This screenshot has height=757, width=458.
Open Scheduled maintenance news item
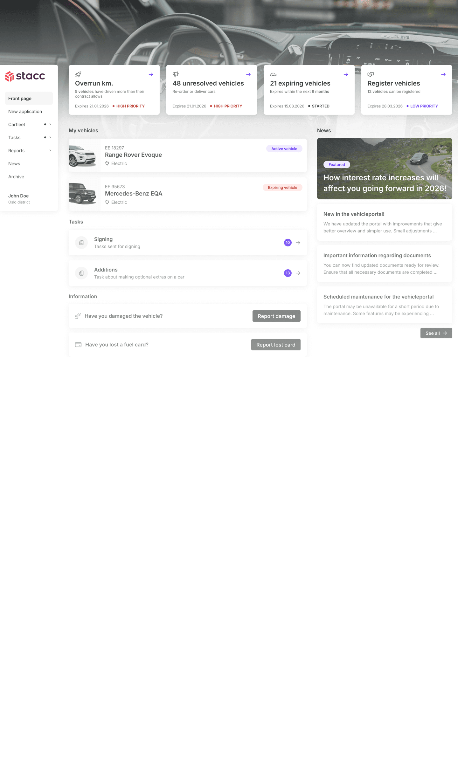pyautogui.click(x=385, y=305)
